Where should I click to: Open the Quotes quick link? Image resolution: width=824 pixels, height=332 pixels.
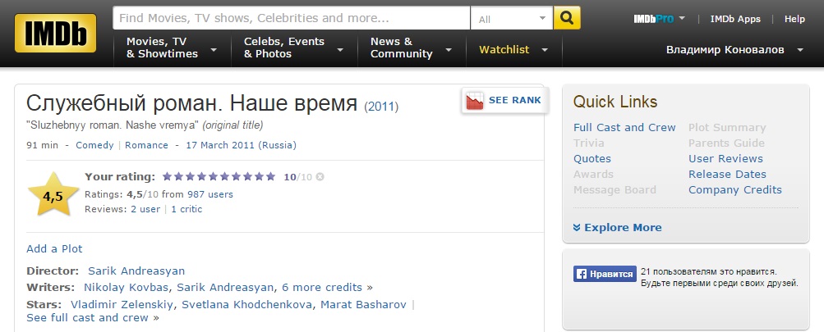point(592,159)
